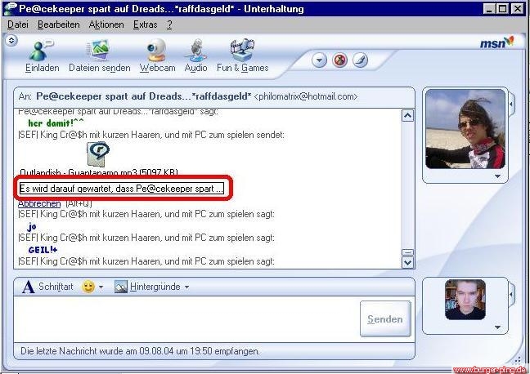Open the Hintergründe backgrounds menu
The height and width of the screenshot is (374, 530).
151,287
